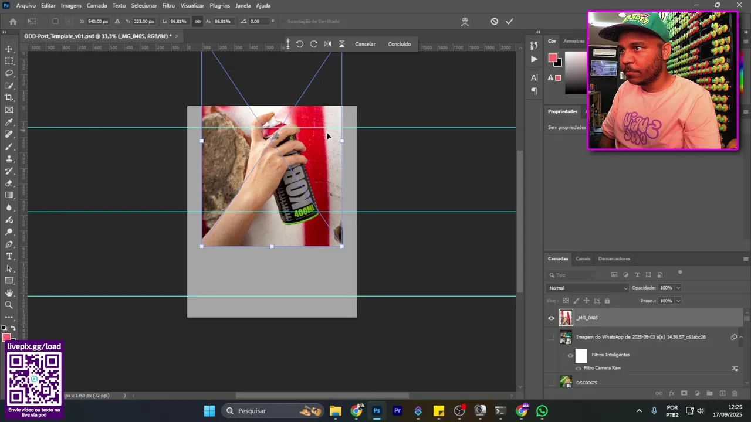Select the Clone Stamp tool
The width and height of the screenshot is (751, 422).
(x=9, y=159)
